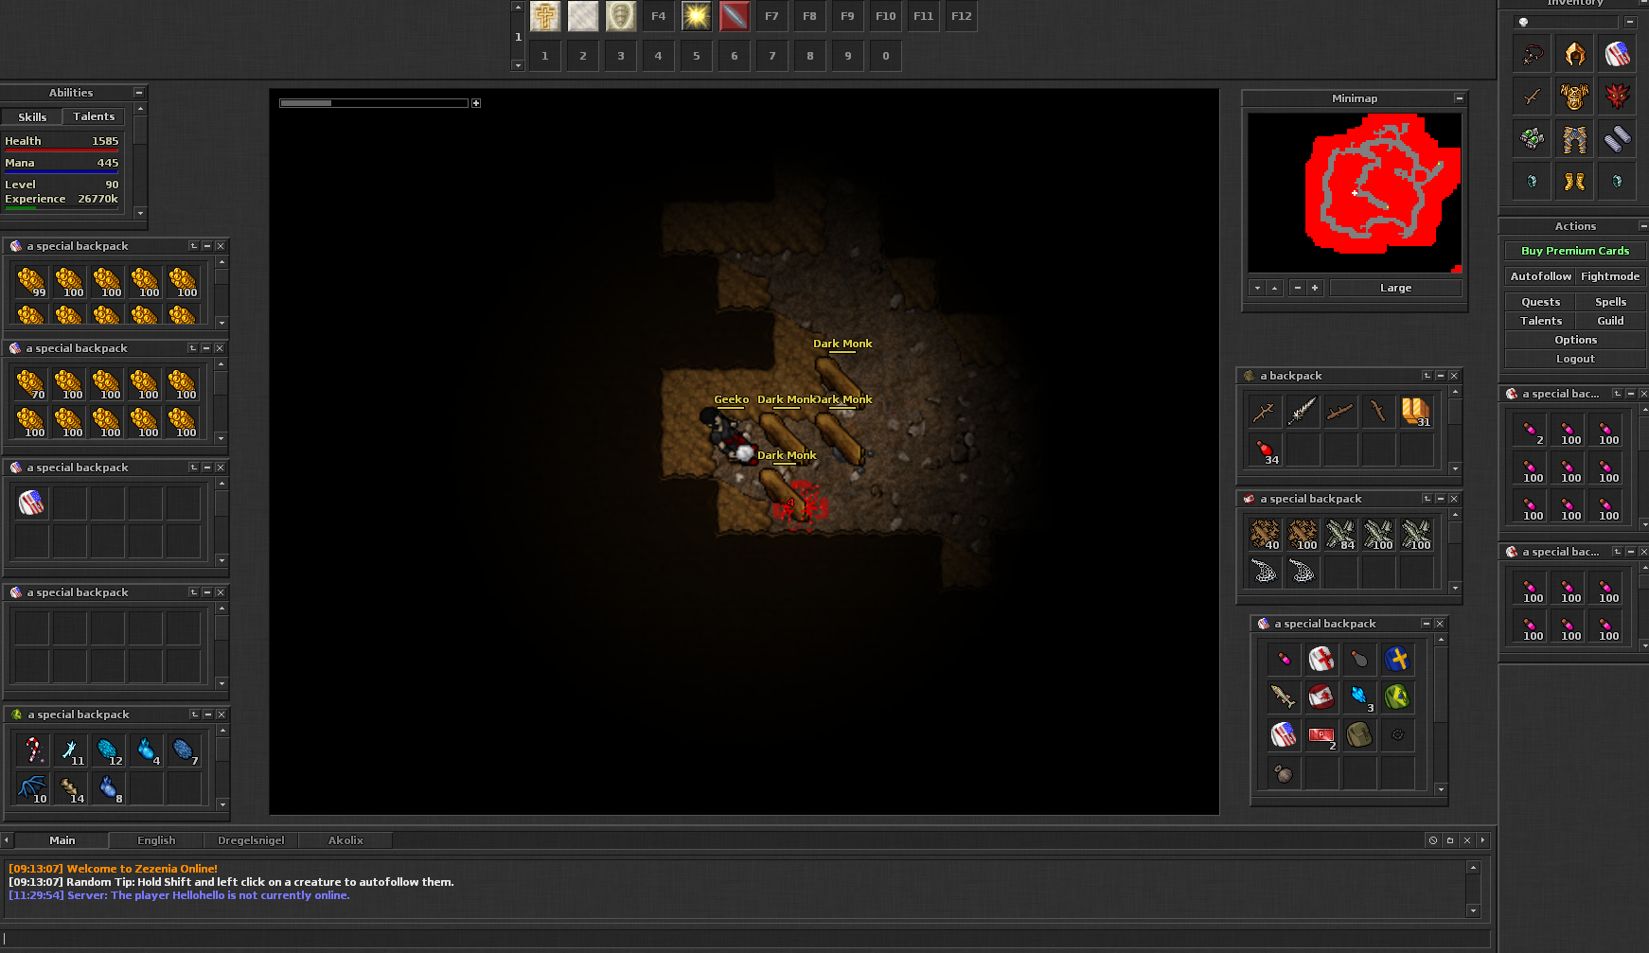The width and height of the screenshot is (1649, 953).
Task: Select the golden lion amulet equipment slot
Action: tap(1575, 96)
